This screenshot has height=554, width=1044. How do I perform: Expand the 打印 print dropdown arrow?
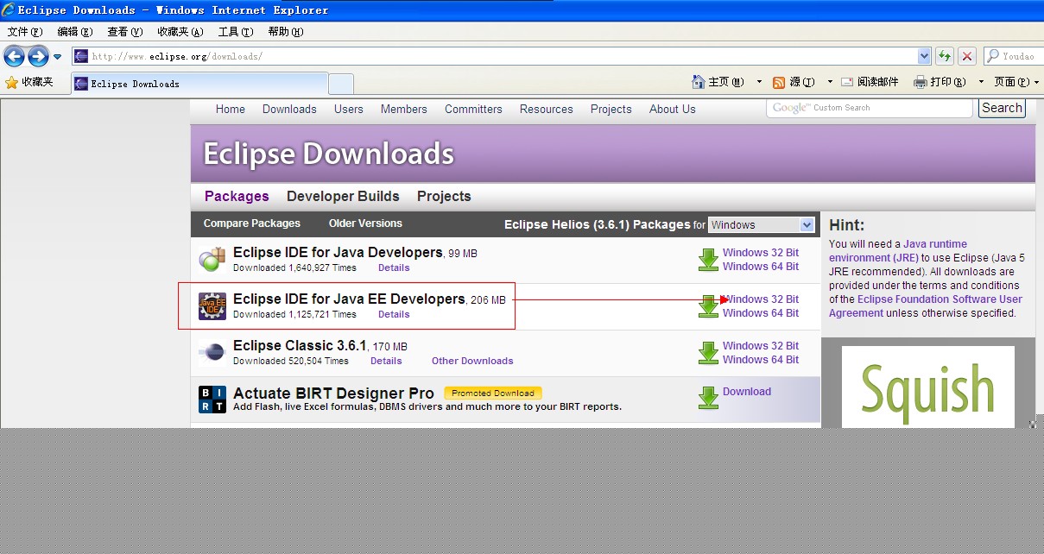coord(981,82)
